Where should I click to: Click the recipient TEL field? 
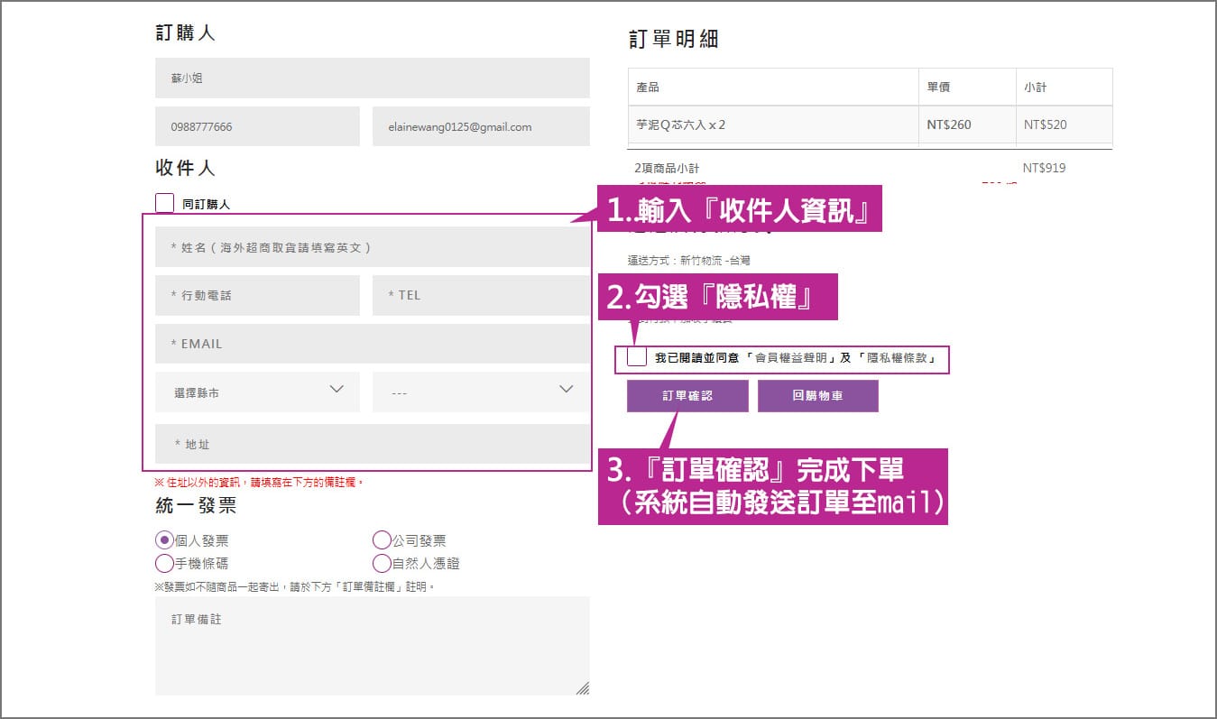click(x=481, y=295)
